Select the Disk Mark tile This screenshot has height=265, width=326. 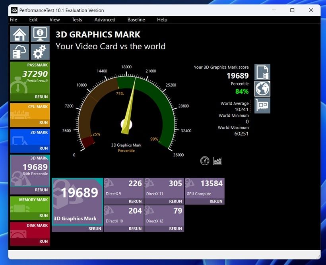(30, 230)
